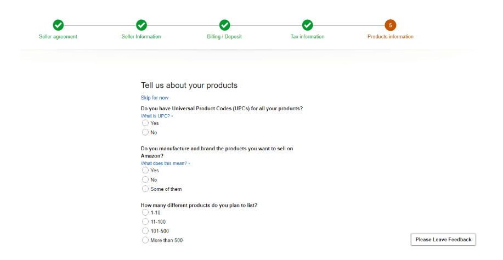Click the Skip for now link
The width and height of the screenshot is (503, 260).
[155, 98]
